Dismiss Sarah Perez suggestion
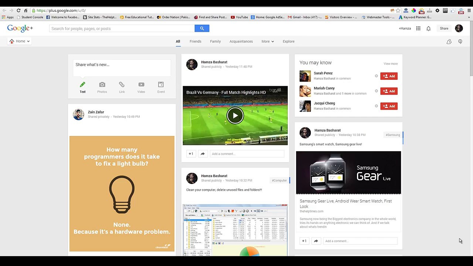The height and width of the screenshot is (266, 473). point(376,76)
